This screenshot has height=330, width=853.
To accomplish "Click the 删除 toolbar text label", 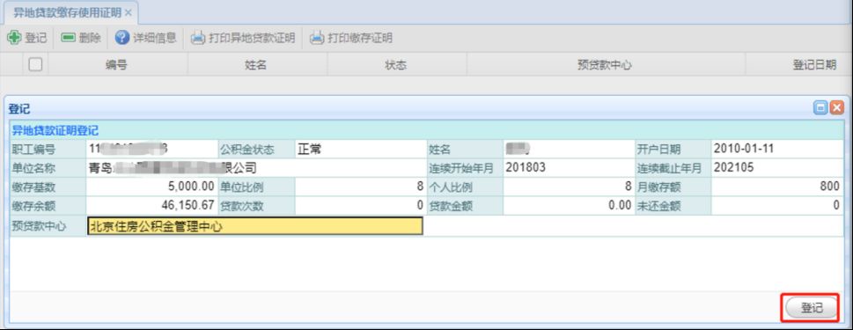I will point(90,38).
